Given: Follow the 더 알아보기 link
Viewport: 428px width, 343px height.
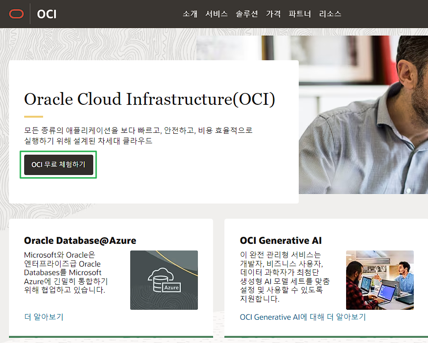Looking at the screenshot, I should 44,317.
